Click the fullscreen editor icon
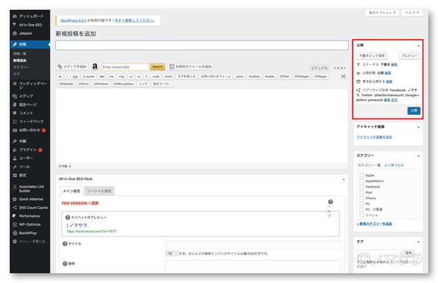Viewport: 438px width, 283px height. click(x=343, y=77)
